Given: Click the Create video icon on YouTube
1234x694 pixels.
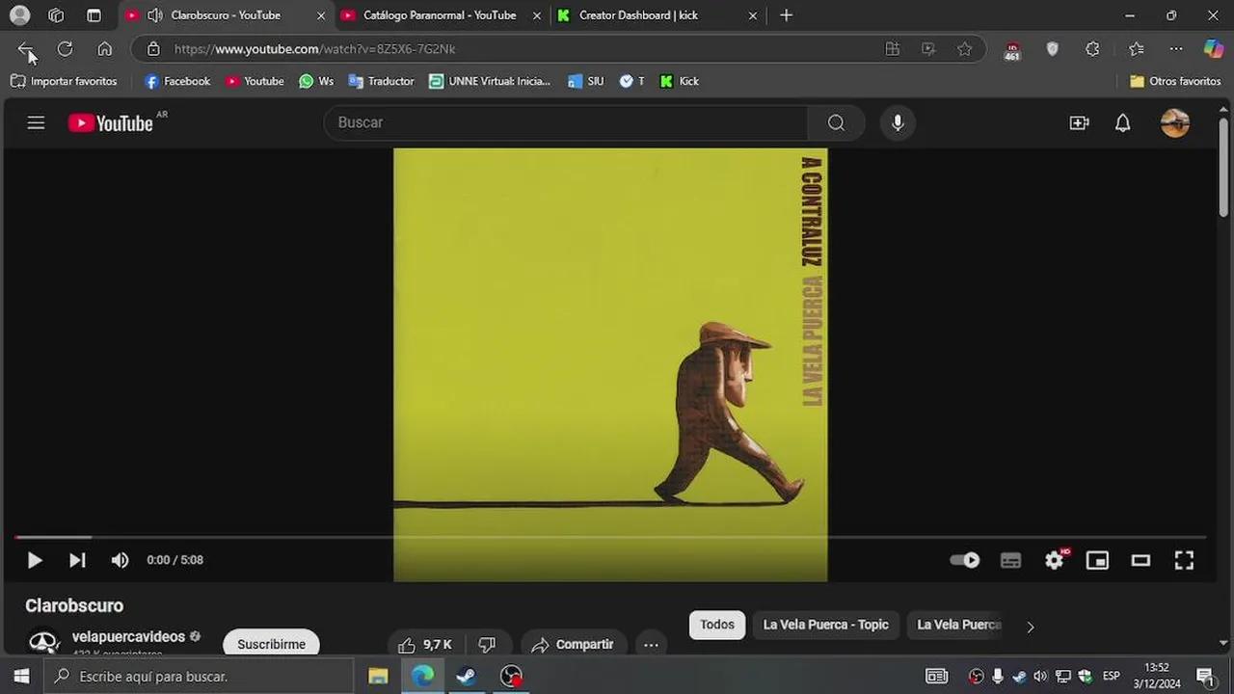Looking at the screenshot, I should pyautogui.click(x=1079, y=122).
